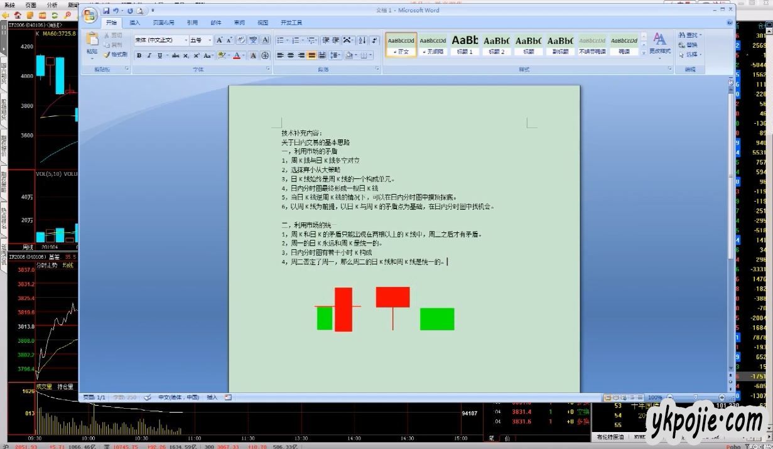Toggle italic formatting
Viewport: 773px width, 449px height.
click(x=149, y=56)
